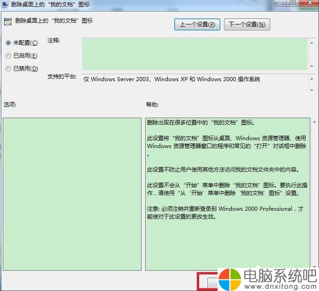Click the 选项: label

(x=10, y=105)
